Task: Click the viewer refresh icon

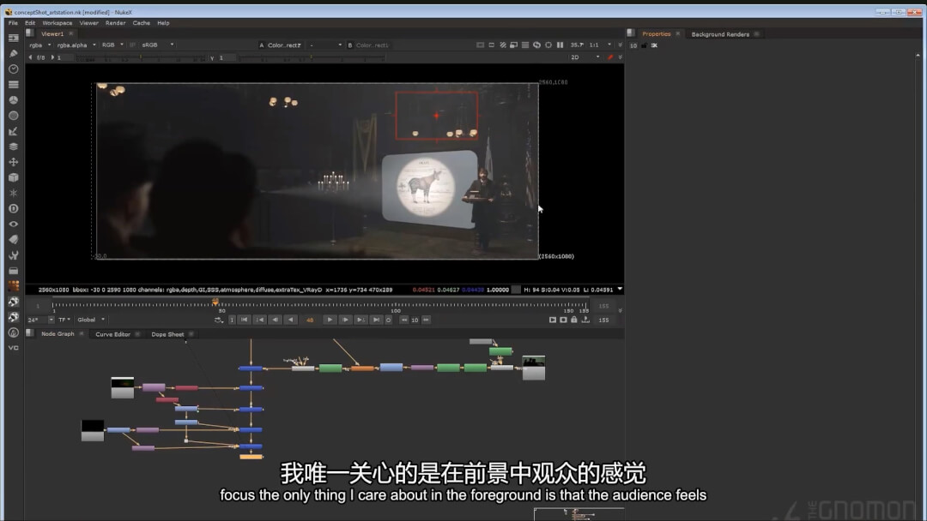Action: click(536, 45)
